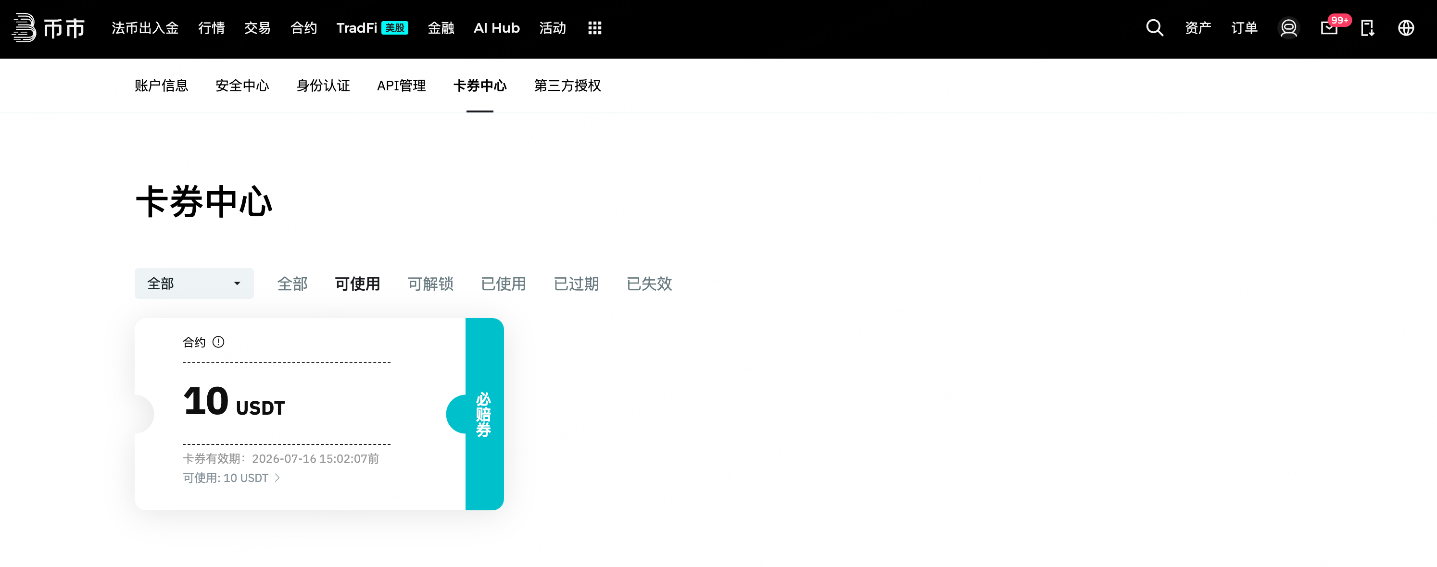Click the 10 USDT coupon amount
Viewport: 1437px width, 567px height.
[x=234, y=401]
